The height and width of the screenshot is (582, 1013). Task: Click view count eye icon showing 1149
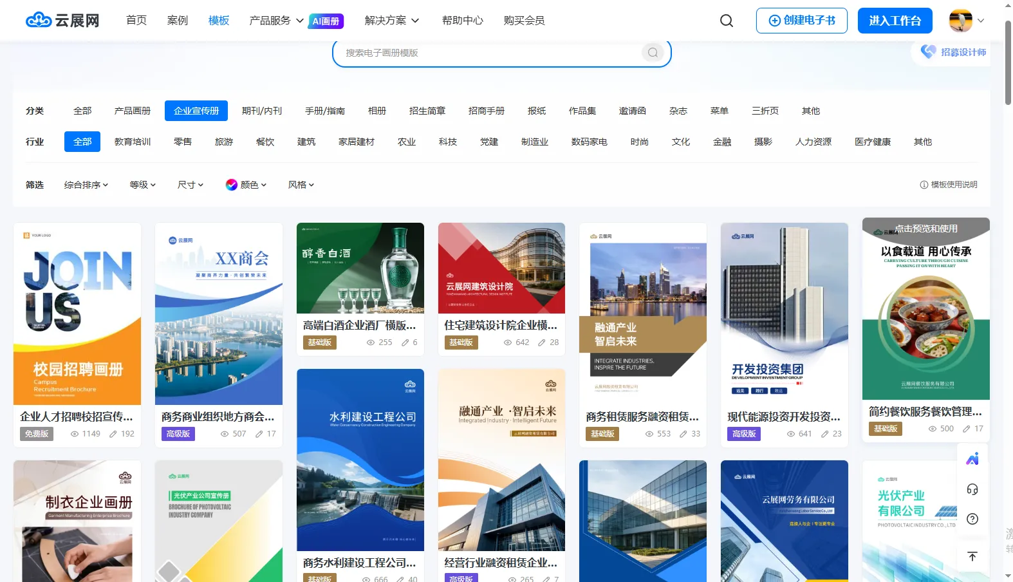pos(75,434)
